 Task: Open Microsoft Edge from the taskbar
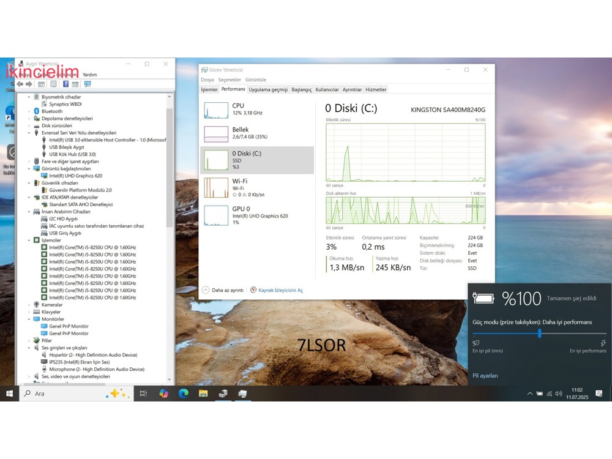pyautogui.click(x=184, y=394)
